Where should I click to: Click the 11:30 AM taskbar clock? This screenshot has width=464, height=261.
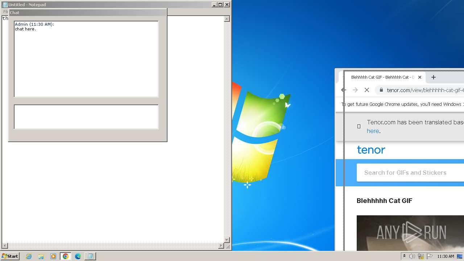pos(446,256)
